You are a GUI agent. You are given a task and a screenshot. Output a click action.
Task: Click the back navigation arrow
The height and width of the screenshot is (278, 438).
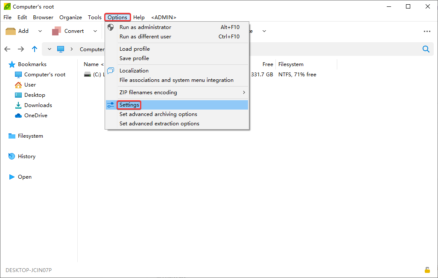click(7, 49)
